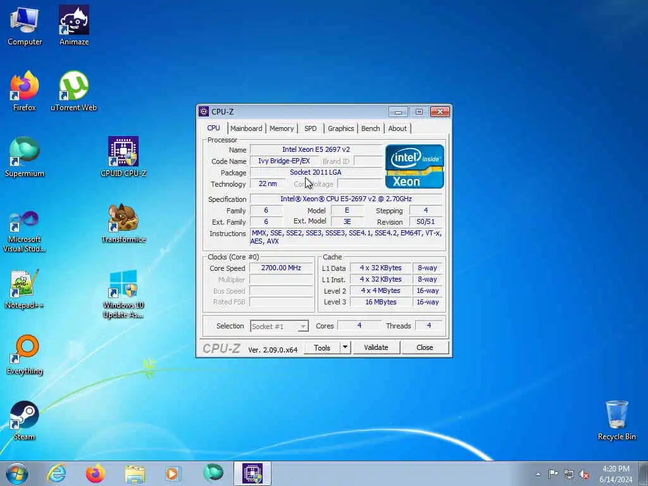Open the SPD tab
The width and height of the screenshot is (648, 486).
pos(310,128)
